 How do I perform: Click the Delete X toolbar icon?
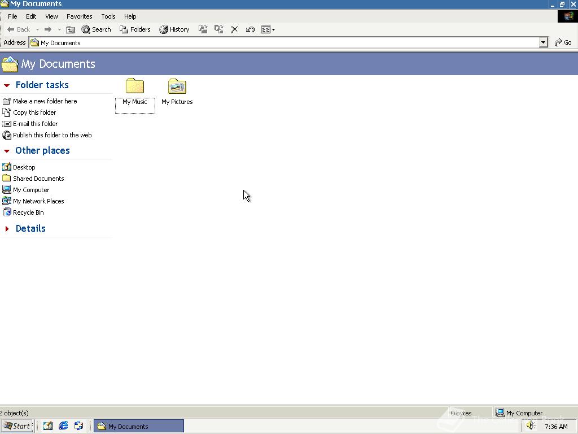[234, 29]
